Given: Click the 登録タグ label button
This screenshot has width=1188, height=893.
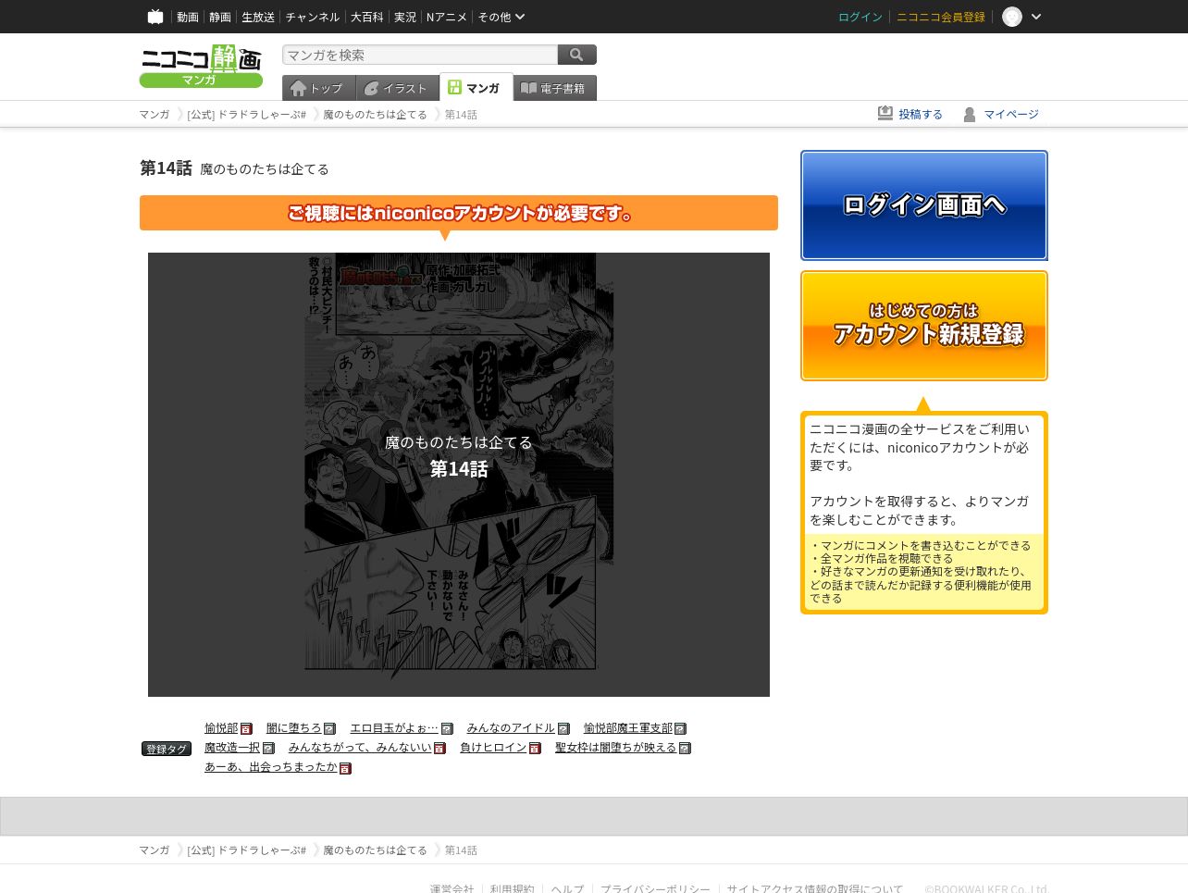Looking at the screenshot, I should (167, 749).
